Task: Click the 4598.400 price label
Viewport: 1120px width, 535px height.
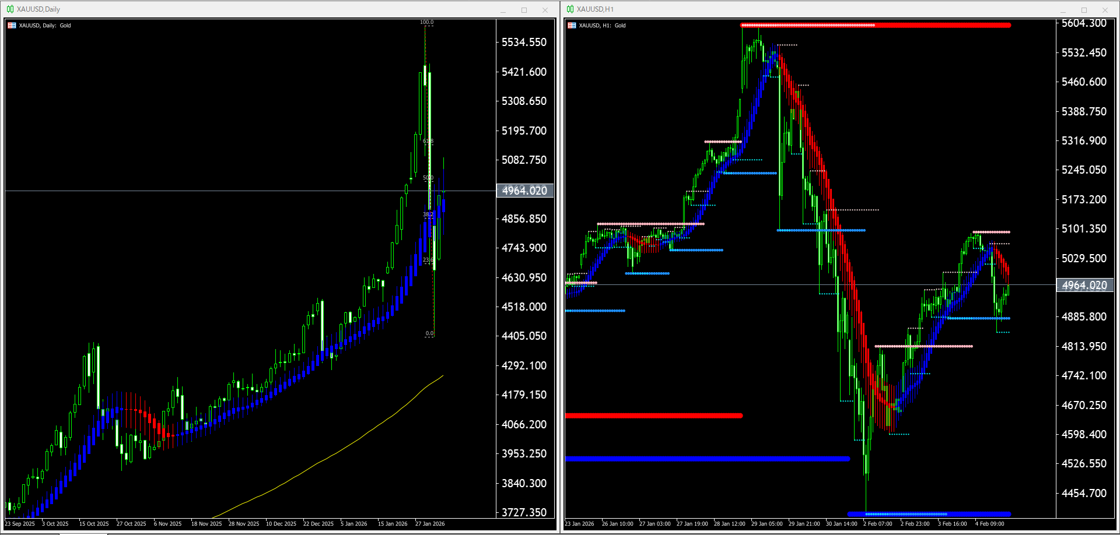Action: pyautogui.click(x=1084, y=434)
